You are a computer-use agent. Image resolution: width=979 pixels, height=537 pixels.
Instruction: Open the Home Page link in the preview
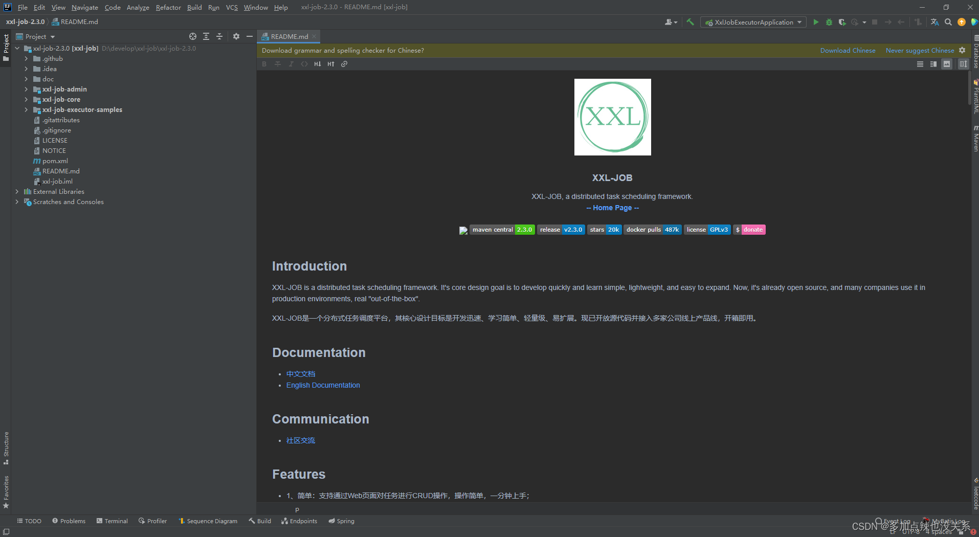[612, 208]
